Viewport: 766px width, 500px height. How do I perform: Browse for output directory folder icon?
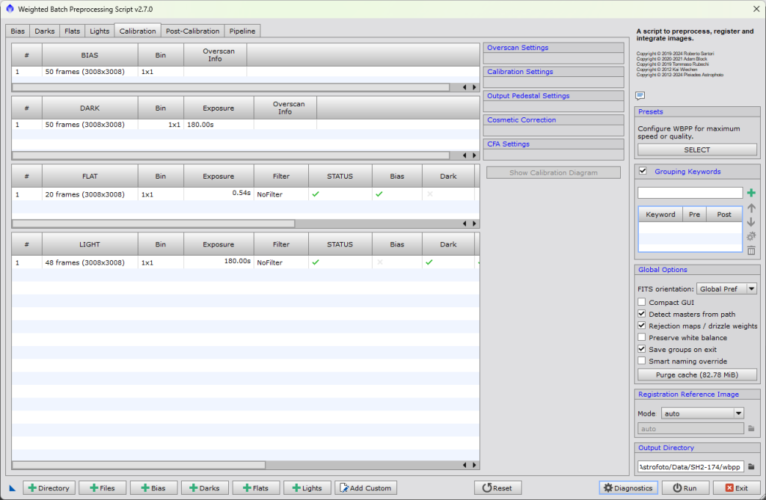coord(751,466)
